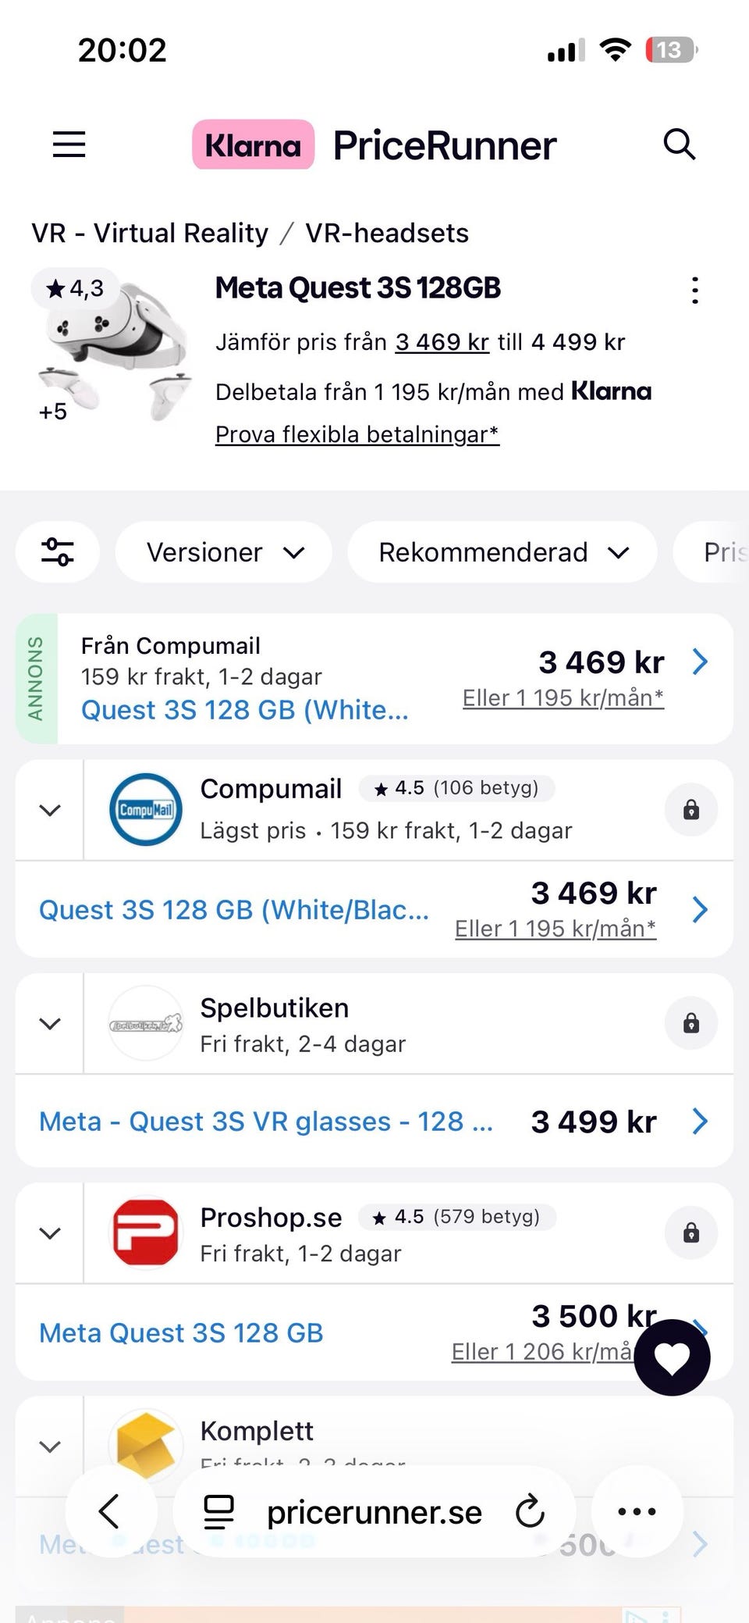Expand the Spelbutiken store row
The width and height of the screenshot is (749, 1623).
pos(50,1023)
